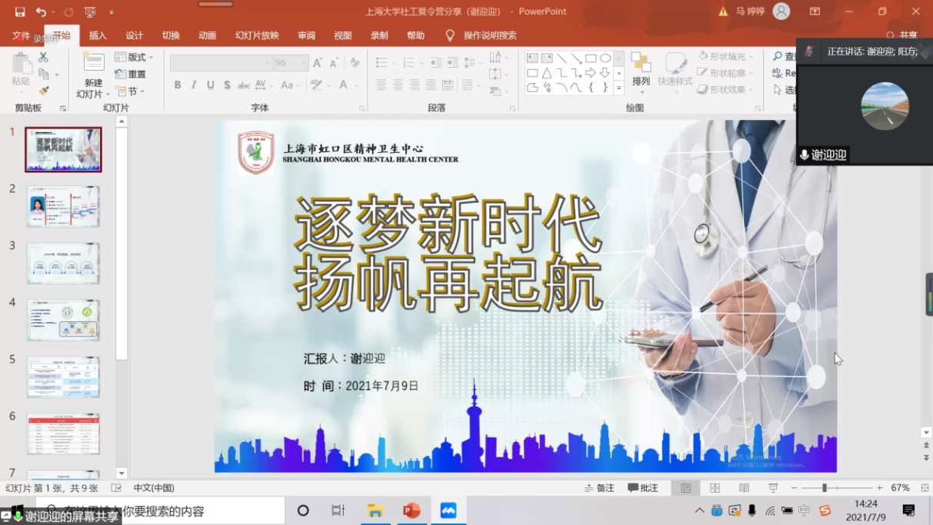Select the oval shape in shapes gallery
The width and height of the screenshot is (933, 525).
point(605,58)
